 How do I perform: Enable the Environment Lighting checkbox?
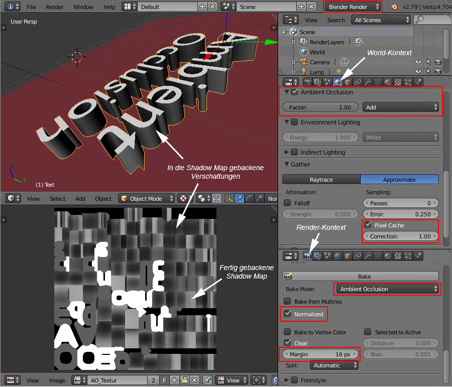point(295,122)
